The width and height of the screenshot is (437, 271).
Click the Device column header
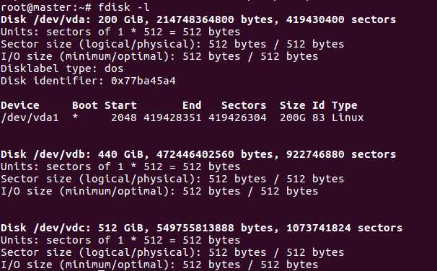(20, 105)
